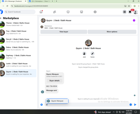
Task: Click the Search Facebook field
Action: (20, 12)
